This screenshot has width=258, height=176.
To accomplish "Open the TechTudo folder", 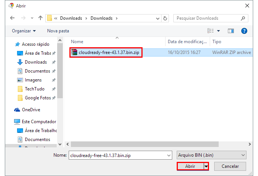I will coord(35,89).
